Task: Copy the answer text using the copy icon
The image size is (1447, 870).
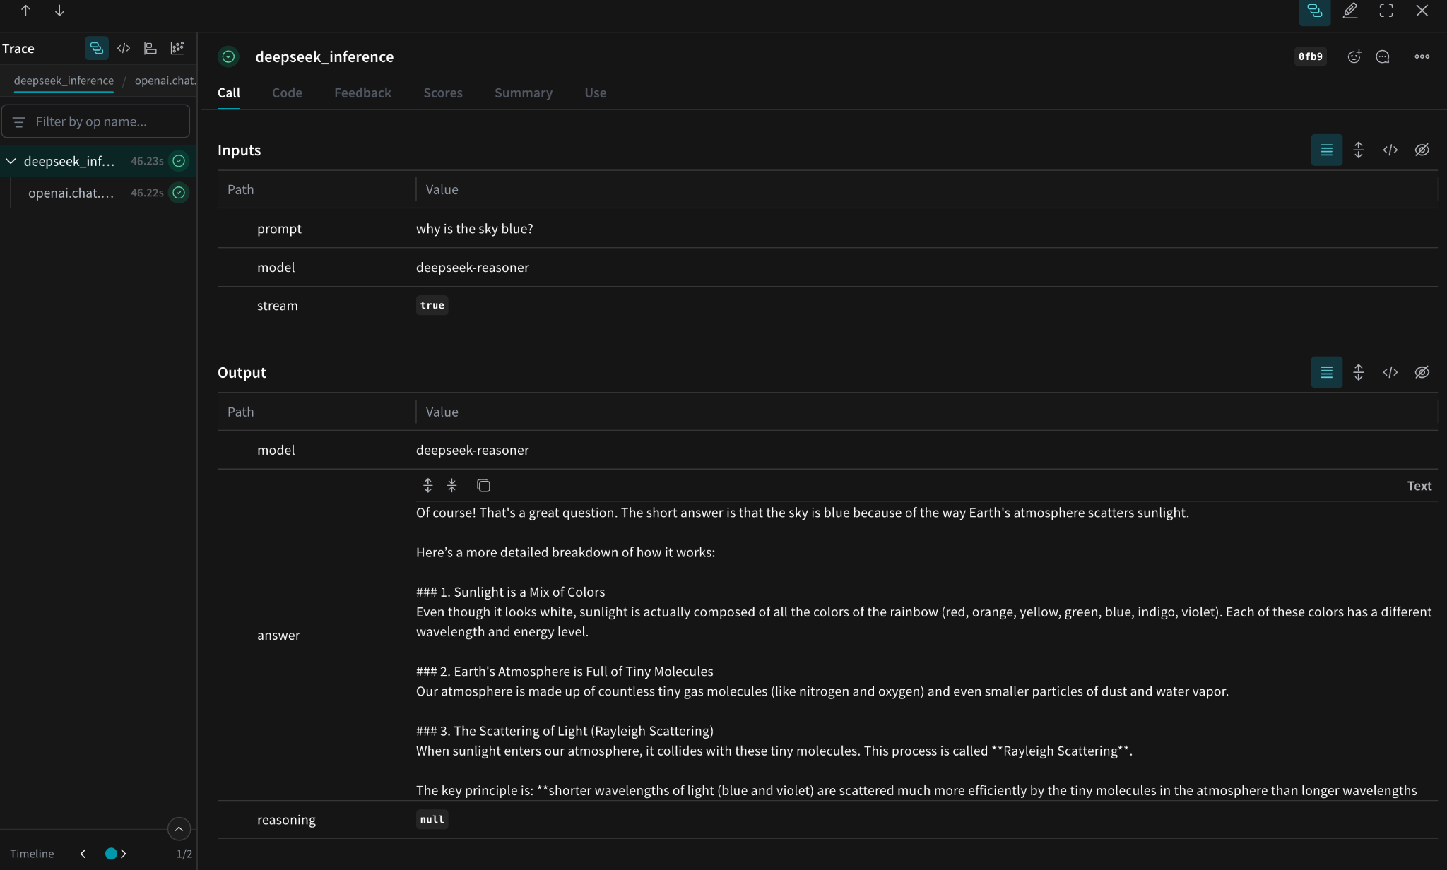Action: point(483,485)
